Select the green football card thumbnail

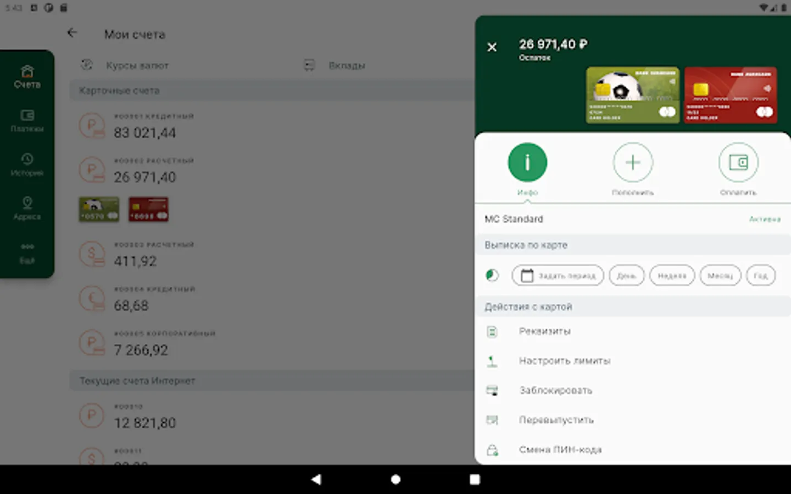point(632,94)
